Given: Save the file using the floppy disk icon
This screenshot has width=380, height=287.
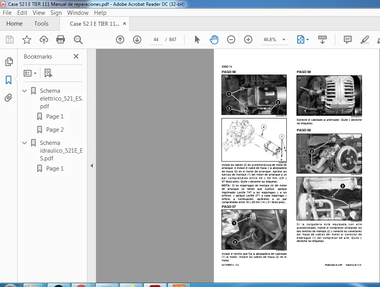Looking at the screenshot, I should pyautogui.click(x=10, y=40).
